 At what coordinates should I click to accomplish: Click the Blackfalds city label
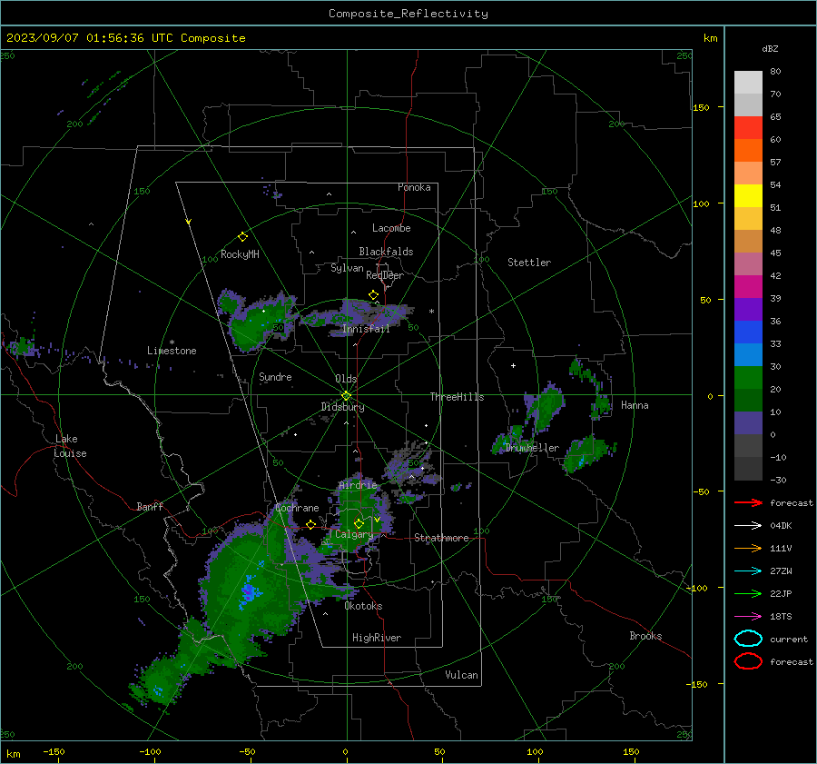click(x=386, y=252)
